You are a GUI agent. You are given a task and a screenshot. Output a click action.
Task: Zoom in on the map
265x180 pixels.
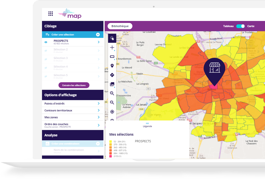pos(112,93)
